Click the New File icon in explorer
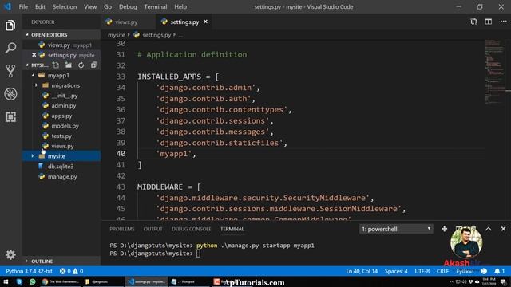 [x=56, y=65]
